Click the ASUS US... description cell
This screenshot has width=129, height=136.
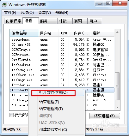102,100
